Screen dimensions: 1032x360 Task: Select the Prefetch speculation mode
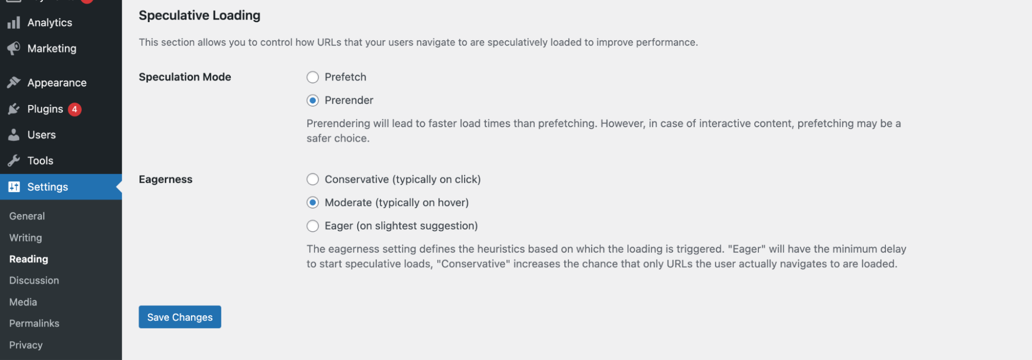(x=313, y=77)
